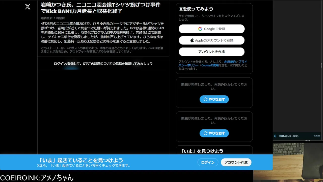
Task: Click the bell icon in the KICK notification
Action: [275, 136]
